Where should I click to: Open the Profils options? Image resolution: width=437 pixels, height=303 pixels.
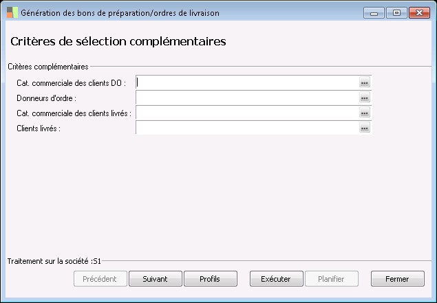(x=210, y=279)
